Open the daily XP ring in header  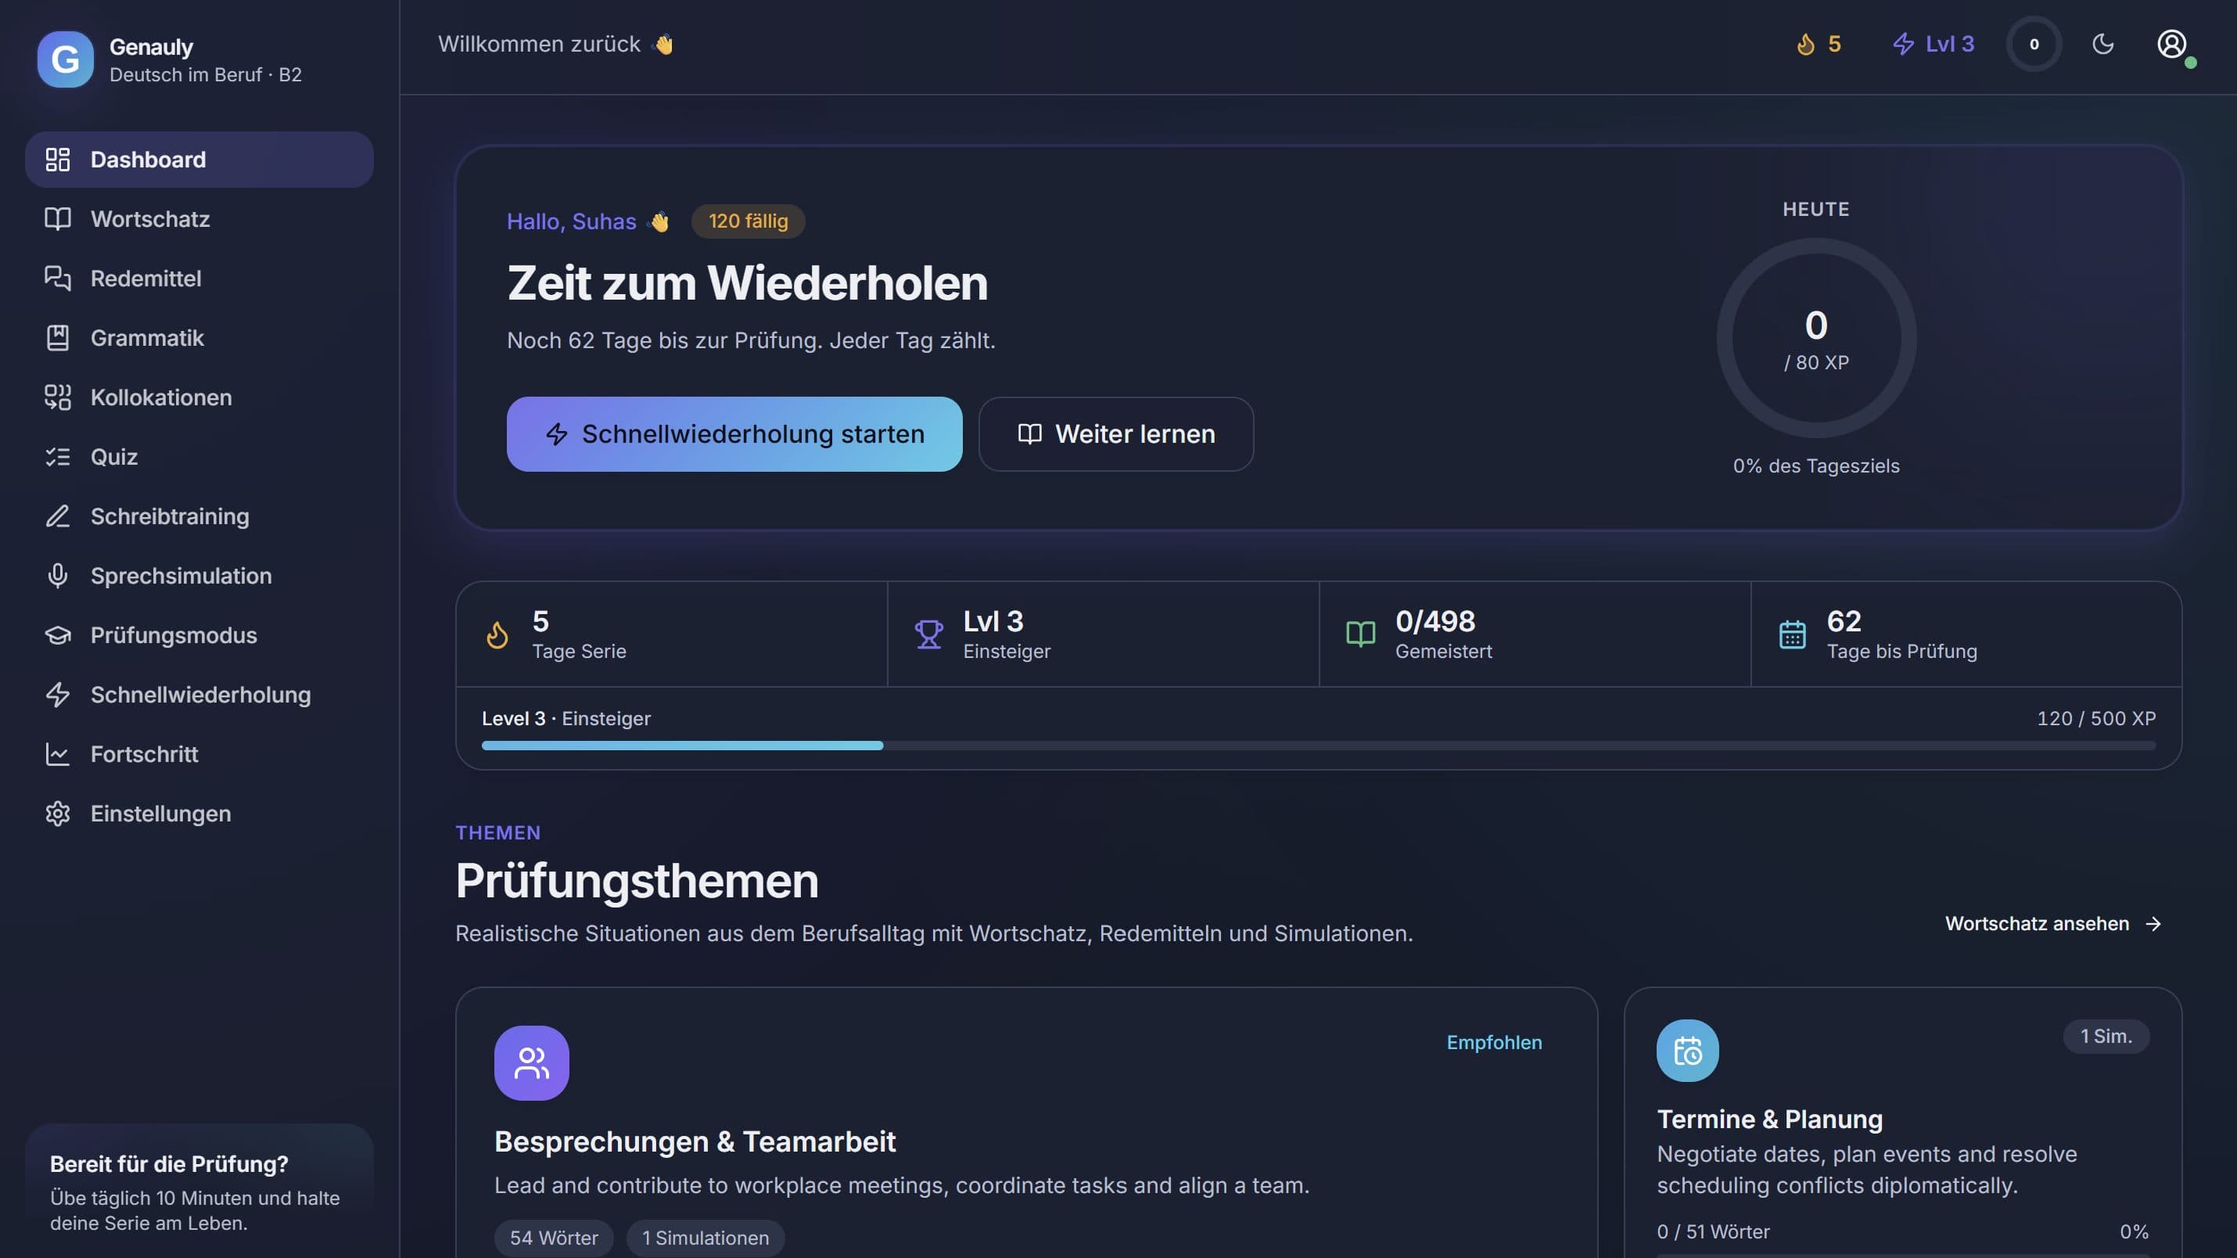(2034, 44)
